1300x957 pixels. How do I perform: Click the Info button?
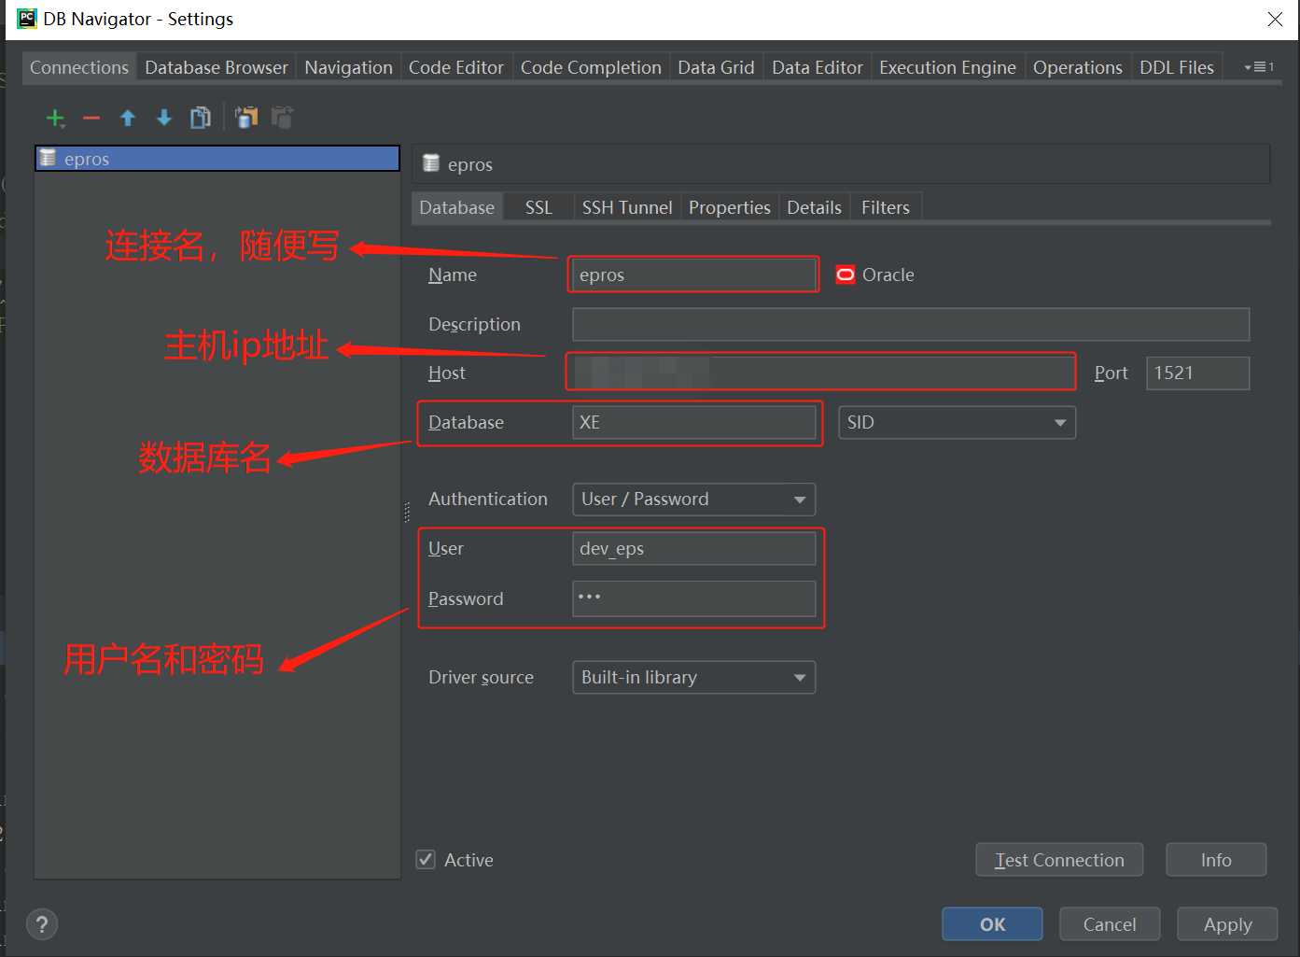(x=1216, y=860)
